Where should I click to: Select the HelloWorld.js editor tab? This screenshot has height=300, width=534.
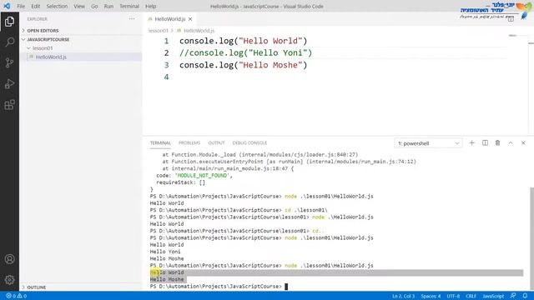tap(169, 19)
